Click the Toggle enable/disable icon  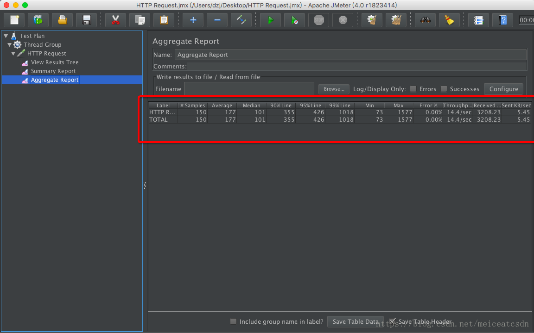click(x=241, y=20)
